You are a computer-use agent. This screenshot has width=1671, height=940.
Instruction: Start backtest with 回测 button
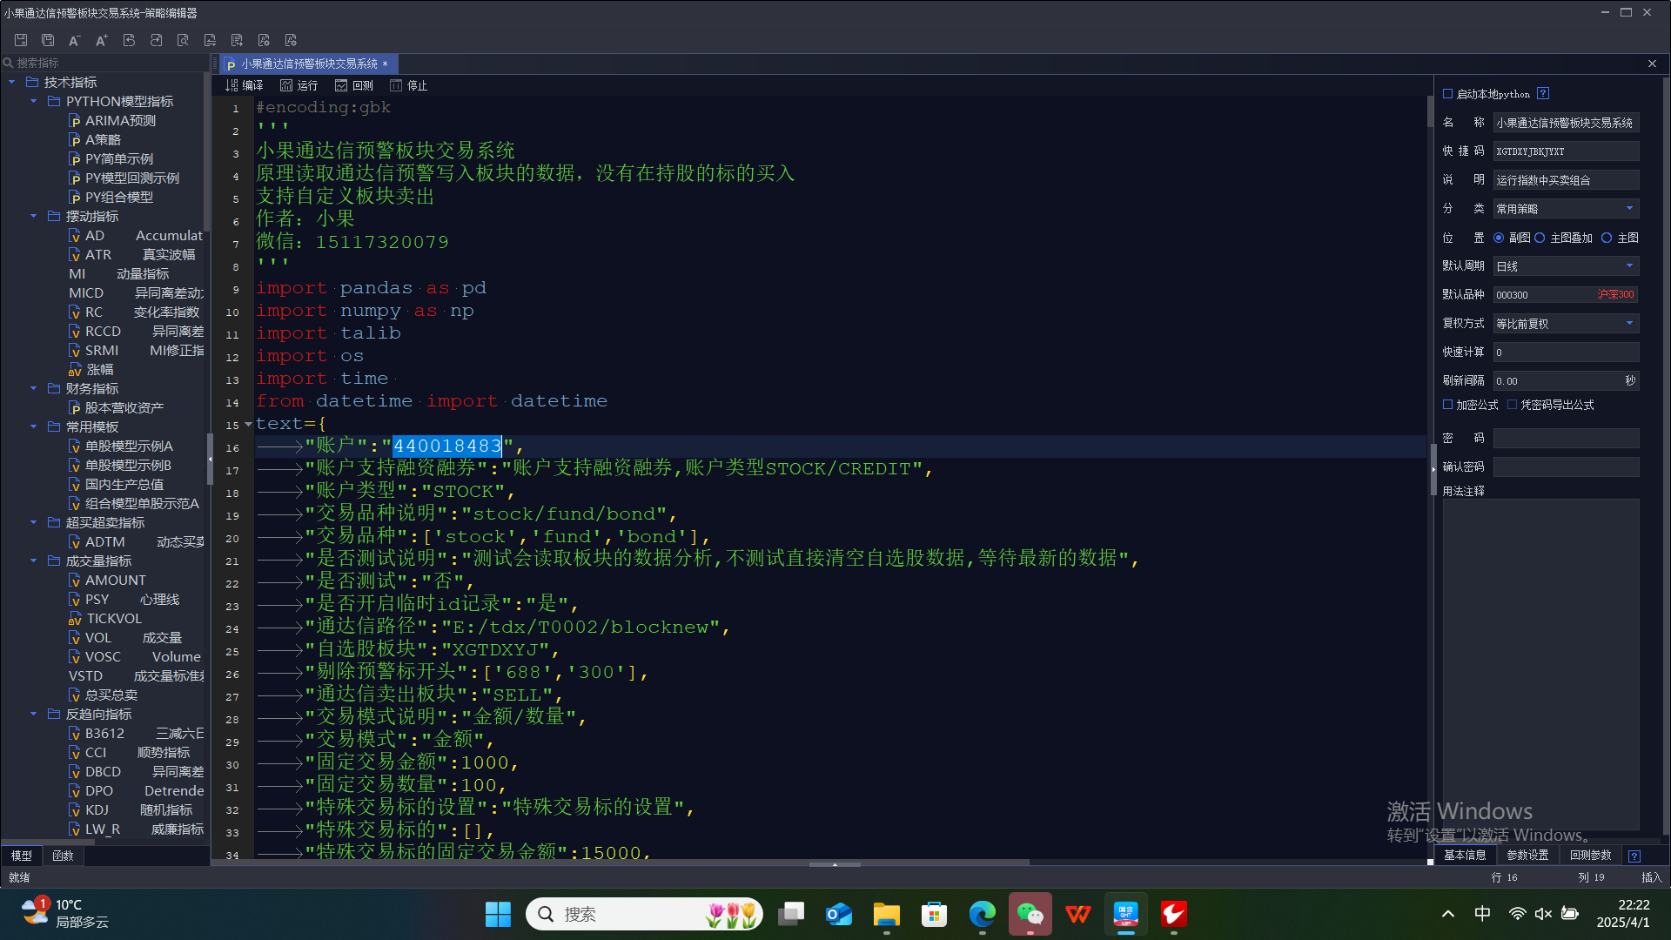354,85
